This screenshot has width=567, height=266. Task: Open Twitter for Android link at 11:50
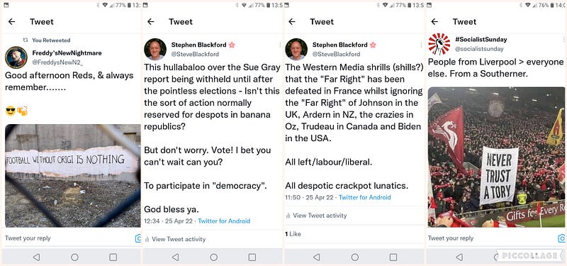[364, 197]
